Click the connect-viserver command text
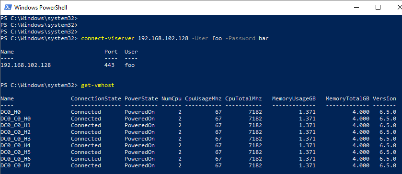 point(108,39)
